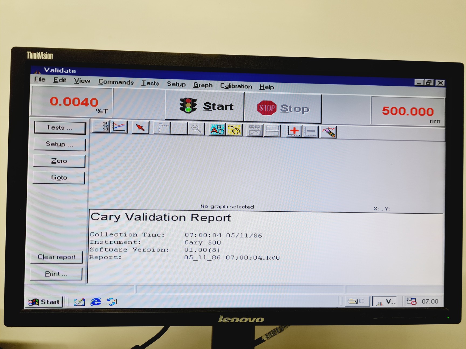Minimize the Validate window
466x349 pixels.
(419, 82)
